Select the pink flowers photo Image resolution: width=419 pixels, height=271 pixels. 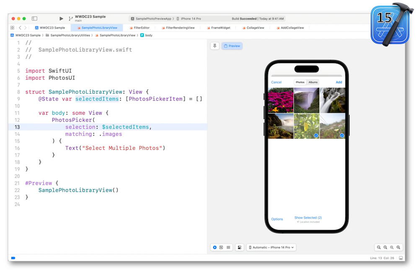pos(281,100)
